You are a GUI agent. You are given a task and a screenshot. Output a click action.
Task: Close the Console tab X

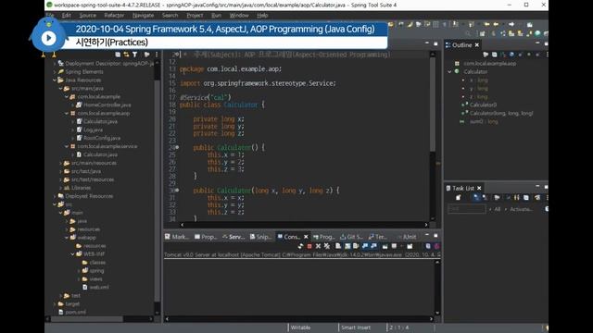coord(306,237)
